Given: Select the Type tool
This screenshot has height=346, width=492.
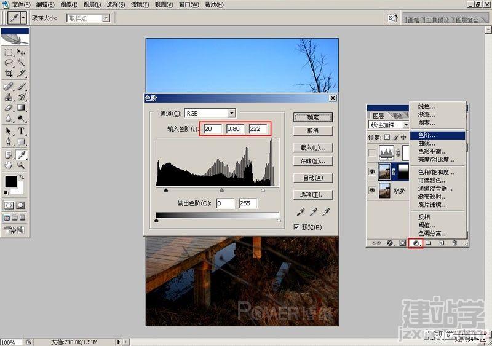Looking at the screenshot, I should tap(21, 131).
